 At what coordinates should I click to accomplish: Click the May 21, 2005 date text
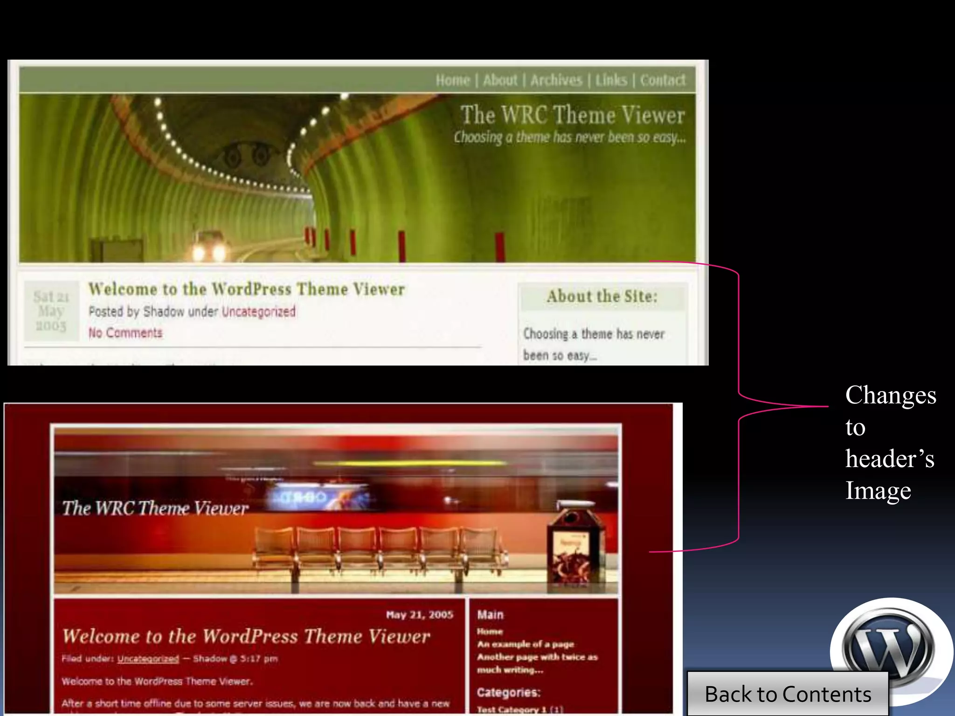pyautogui.click(x=420, y=615)
